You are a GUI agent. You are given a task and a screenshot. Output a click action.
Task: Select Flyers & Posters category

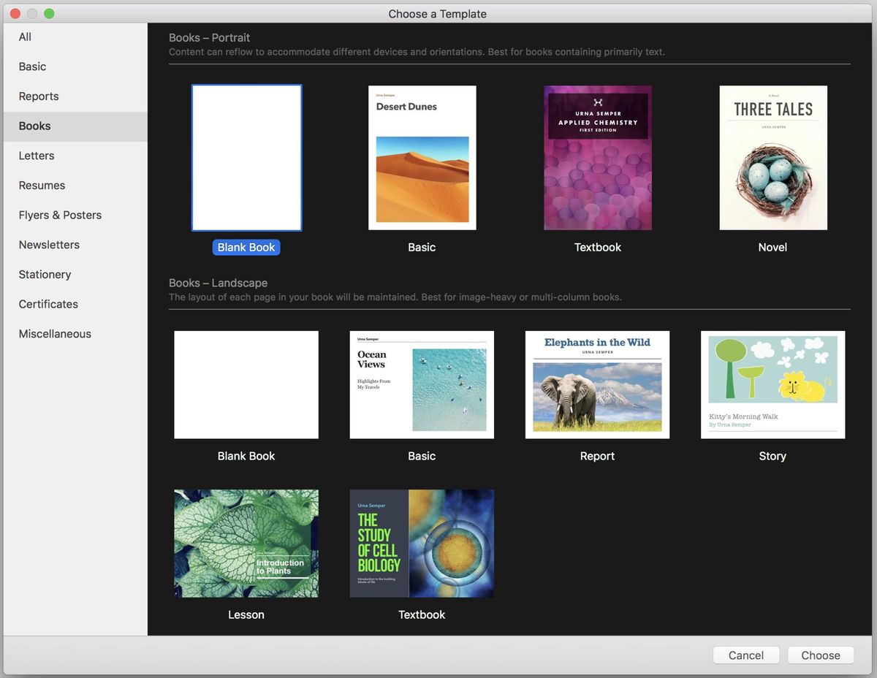pyautogui.click(x=60, y=215)
